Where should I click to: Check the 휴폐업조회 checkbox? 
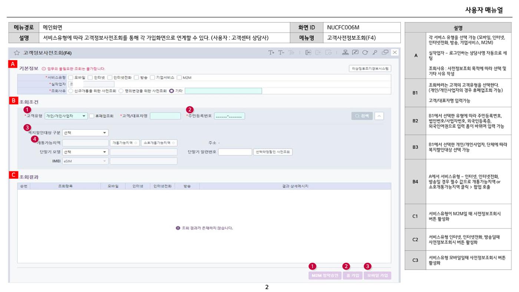92,116
